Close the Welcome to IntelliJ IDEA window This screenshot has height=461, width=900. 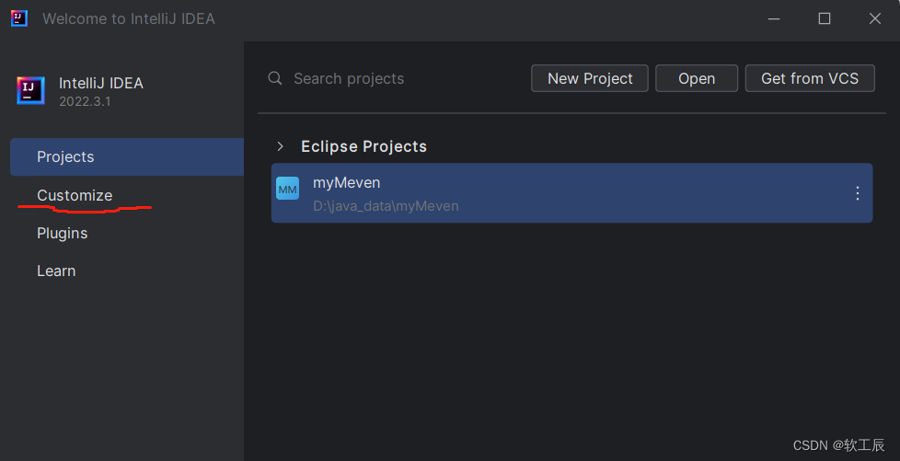[875, 19]
